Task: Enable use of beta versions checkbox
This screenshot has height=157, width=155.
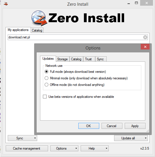Action: click(45, 97)
